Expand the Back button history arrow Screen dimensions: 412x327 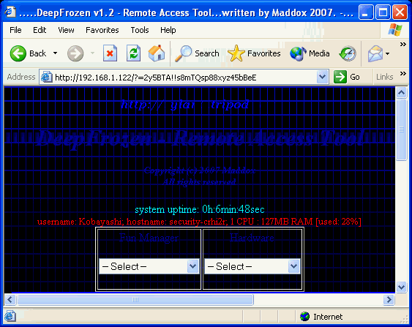pos(55,53)
